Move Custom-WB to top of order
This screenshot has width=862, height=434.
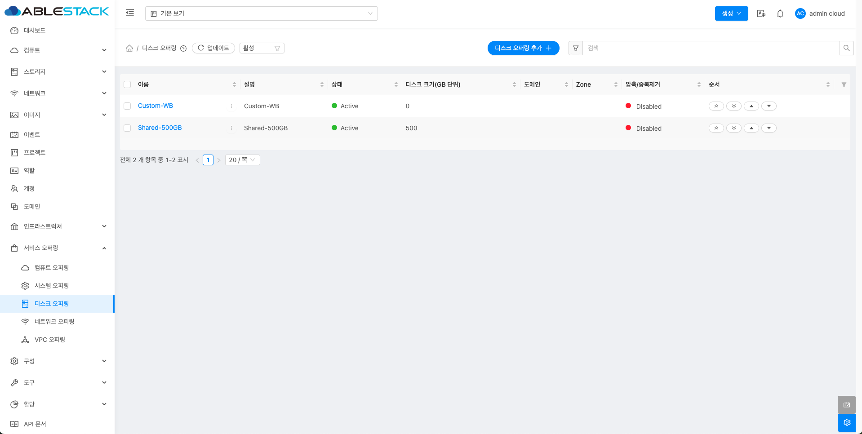(716, 106)
